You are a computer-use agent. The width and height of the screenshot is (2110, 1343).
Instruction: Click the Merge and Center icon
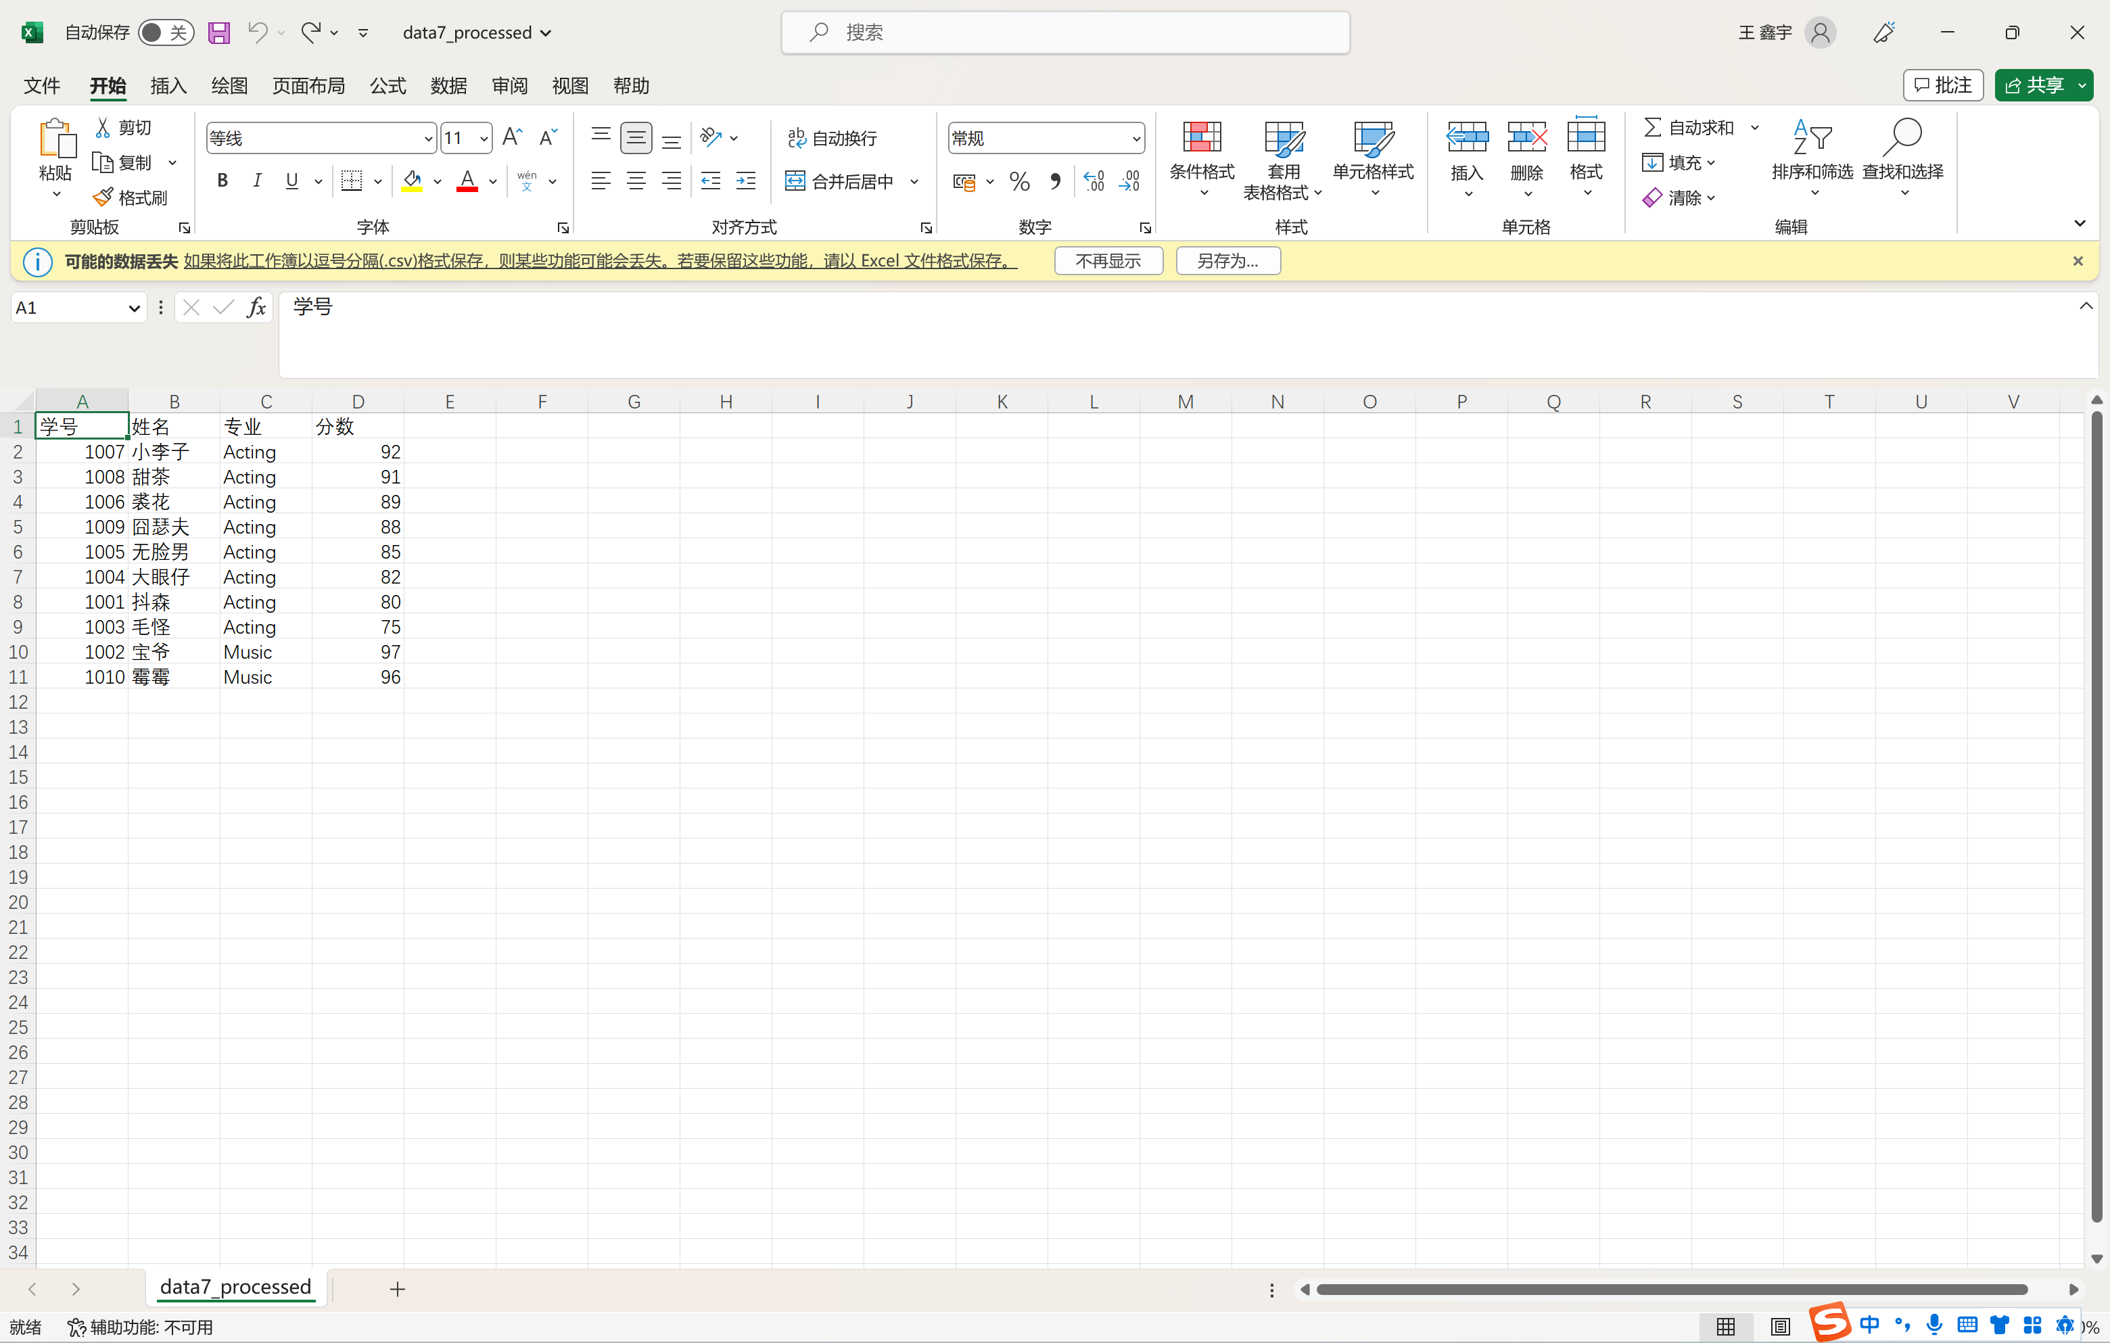coord(795,181)
